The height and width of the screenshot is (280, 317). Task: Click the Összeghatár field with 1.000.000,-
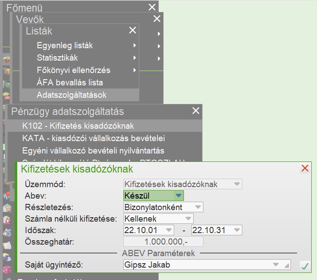163,242
